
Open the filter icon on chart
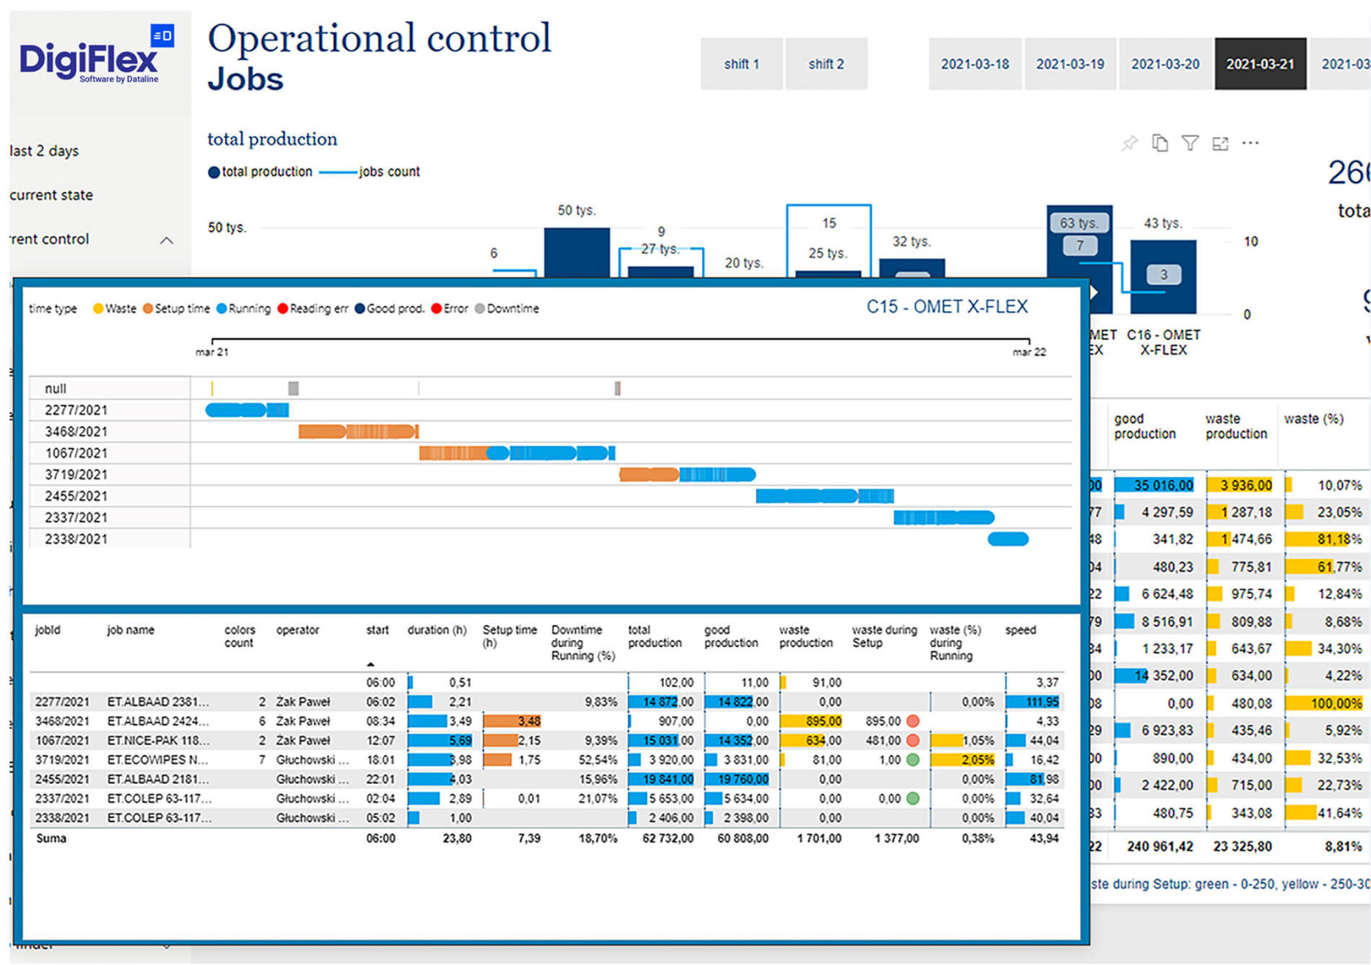(x=1190, y=144)
